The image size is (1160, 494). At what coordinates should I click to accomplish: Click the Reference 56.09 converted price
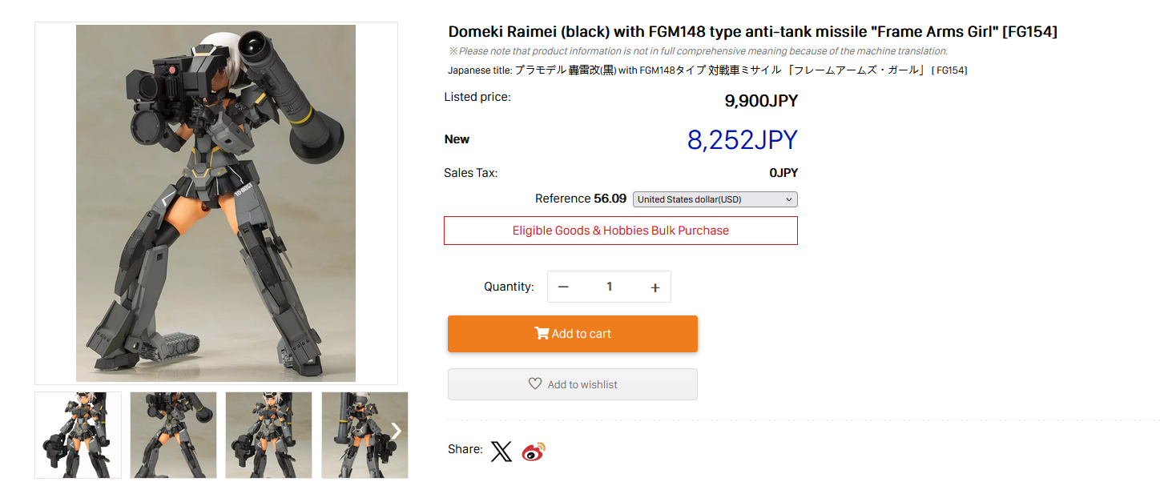(x=581, y=199)
